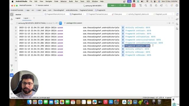Open the Logcat formatting options lines icon

pos(16,50)
